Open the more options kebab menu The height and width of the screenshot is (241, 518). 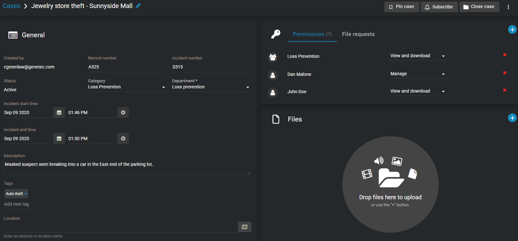tap(508, 7)
